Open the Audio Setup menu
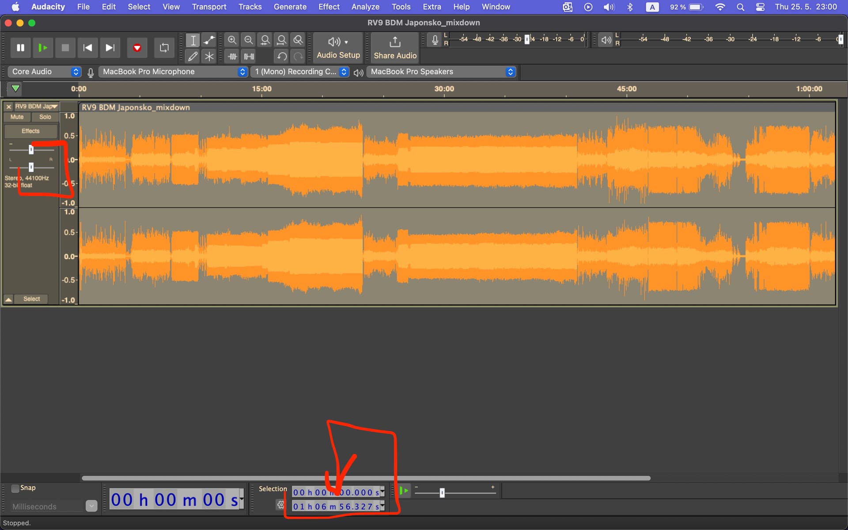This screenshot has height=530, width=848. click(338, 48)
